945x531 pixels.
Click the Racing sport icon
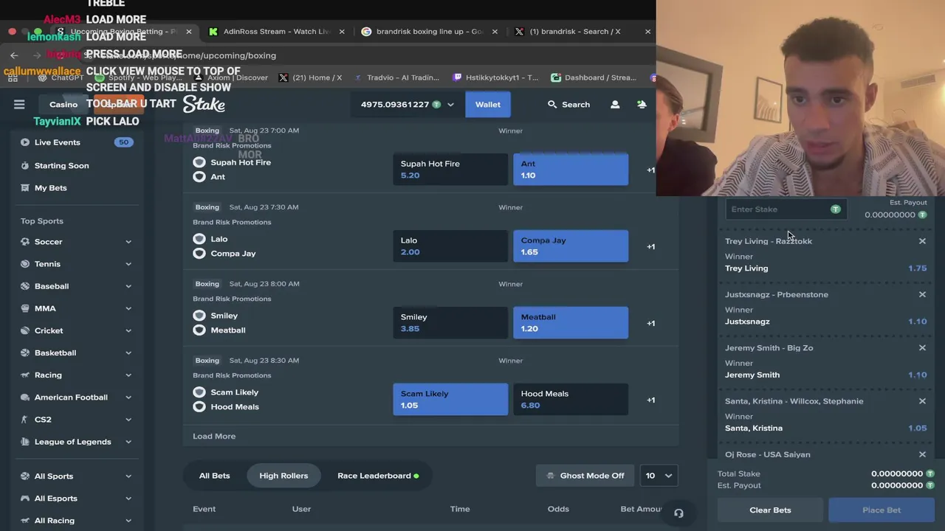point(25,375)
